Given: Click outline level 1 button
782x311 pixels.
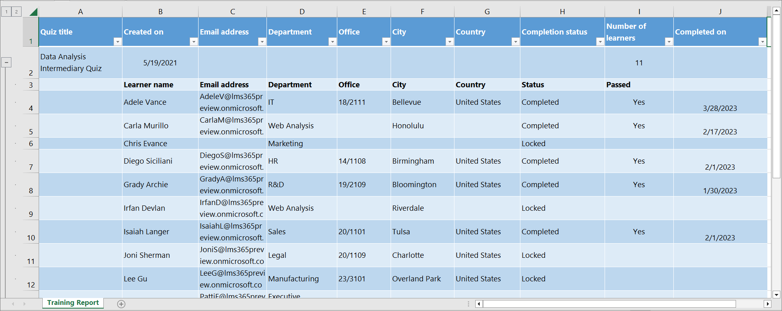Looking at the screenshot, I should pyautogui.click(x=7, y=12).
